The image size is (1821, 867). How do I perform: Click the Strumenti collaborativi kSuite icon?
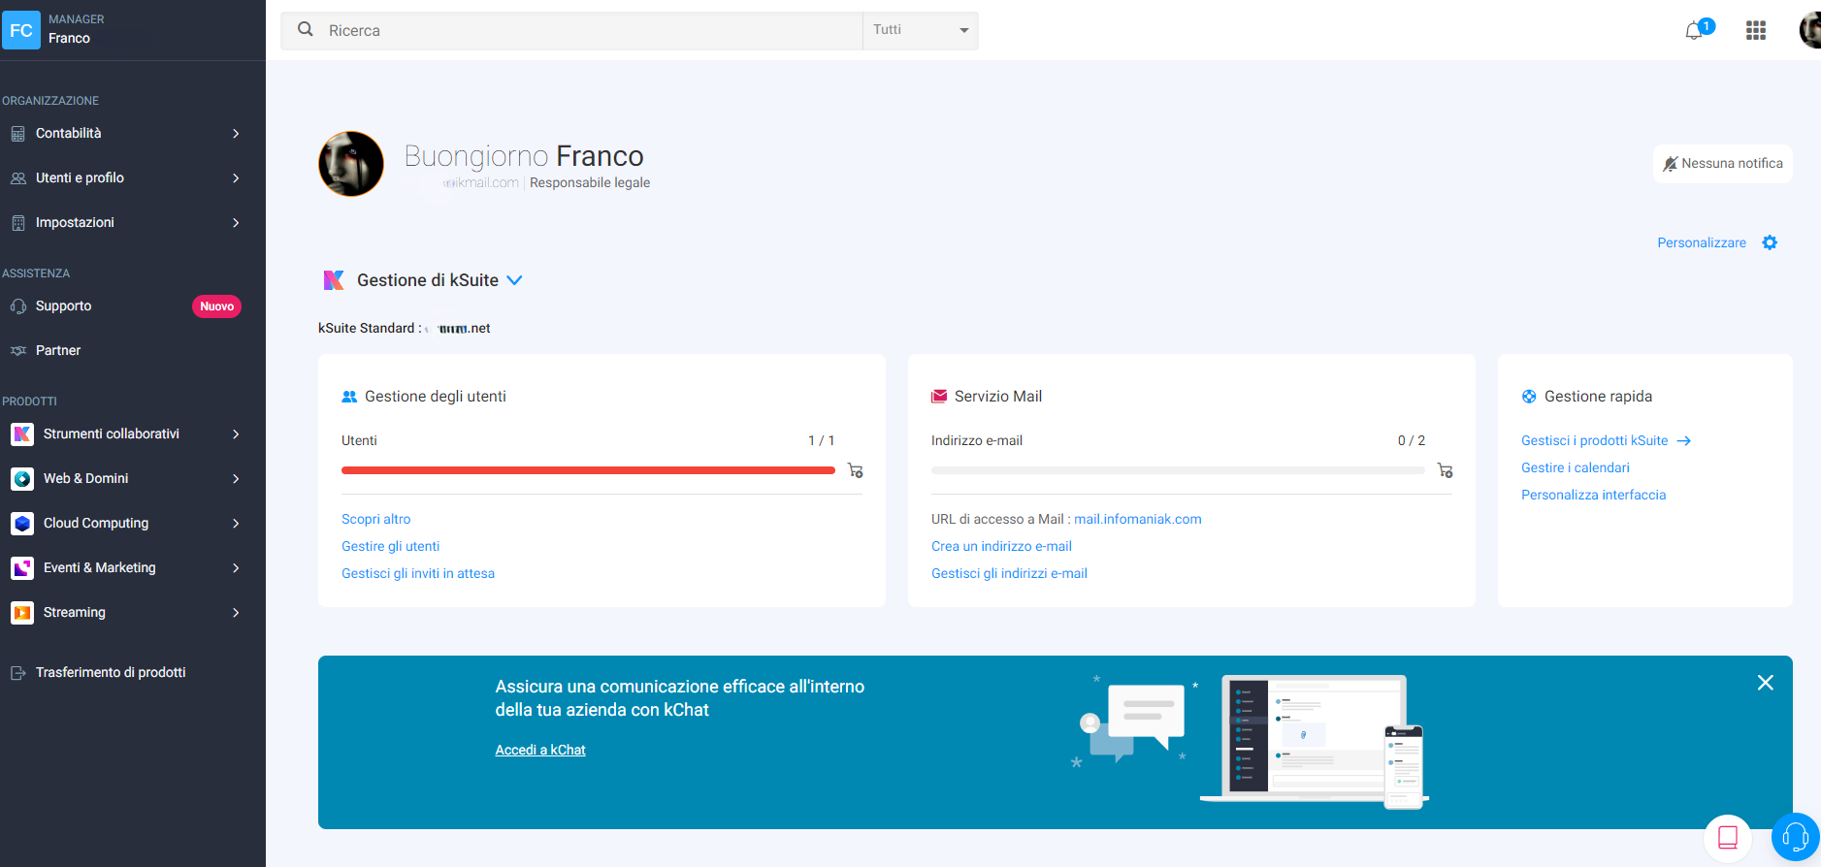22,434
